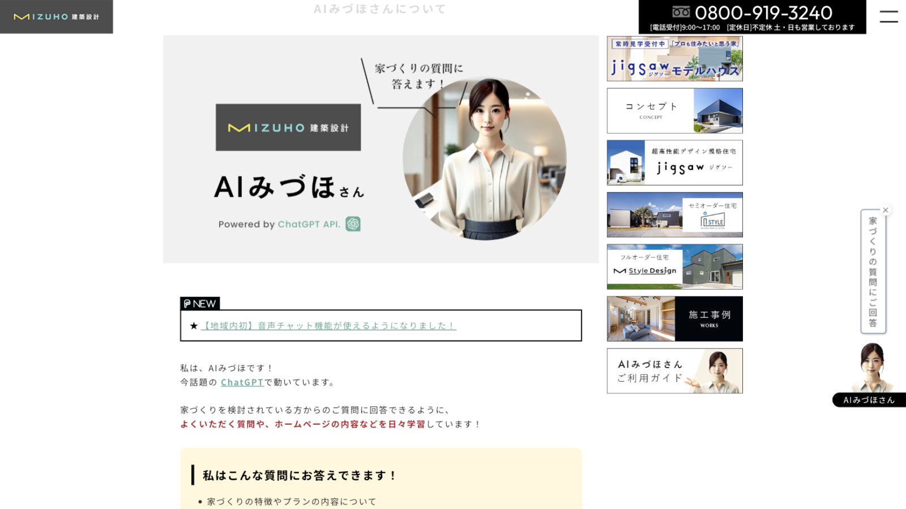Click the star icon before the news link
The image size is (906, 509).
coord(194,326)
